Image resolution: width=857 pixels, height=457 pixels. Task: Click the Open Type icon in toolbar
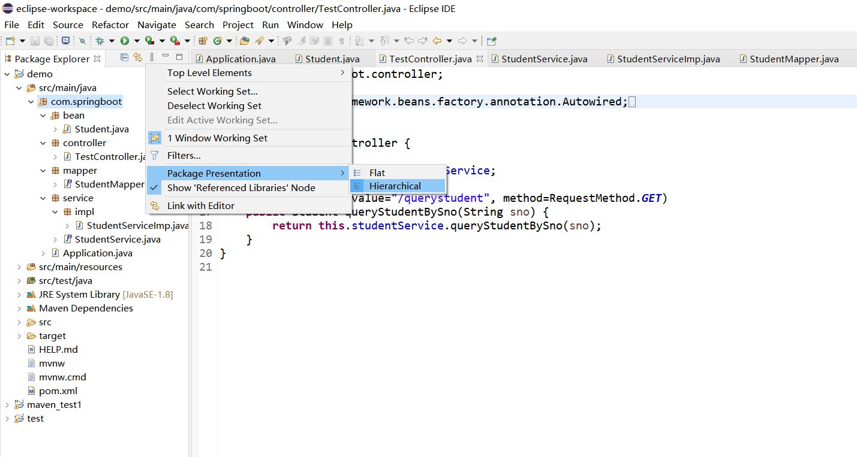(x=244, y=41)
